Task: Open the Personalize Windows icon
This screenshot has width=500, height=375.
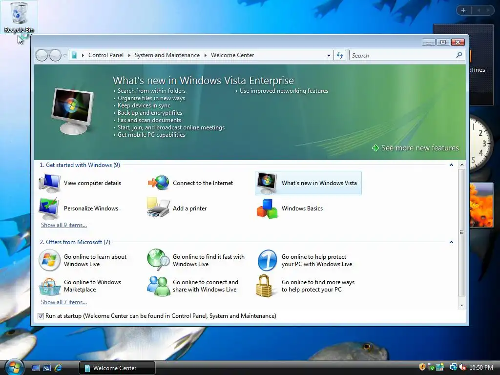Action: [x=49, y=208]
